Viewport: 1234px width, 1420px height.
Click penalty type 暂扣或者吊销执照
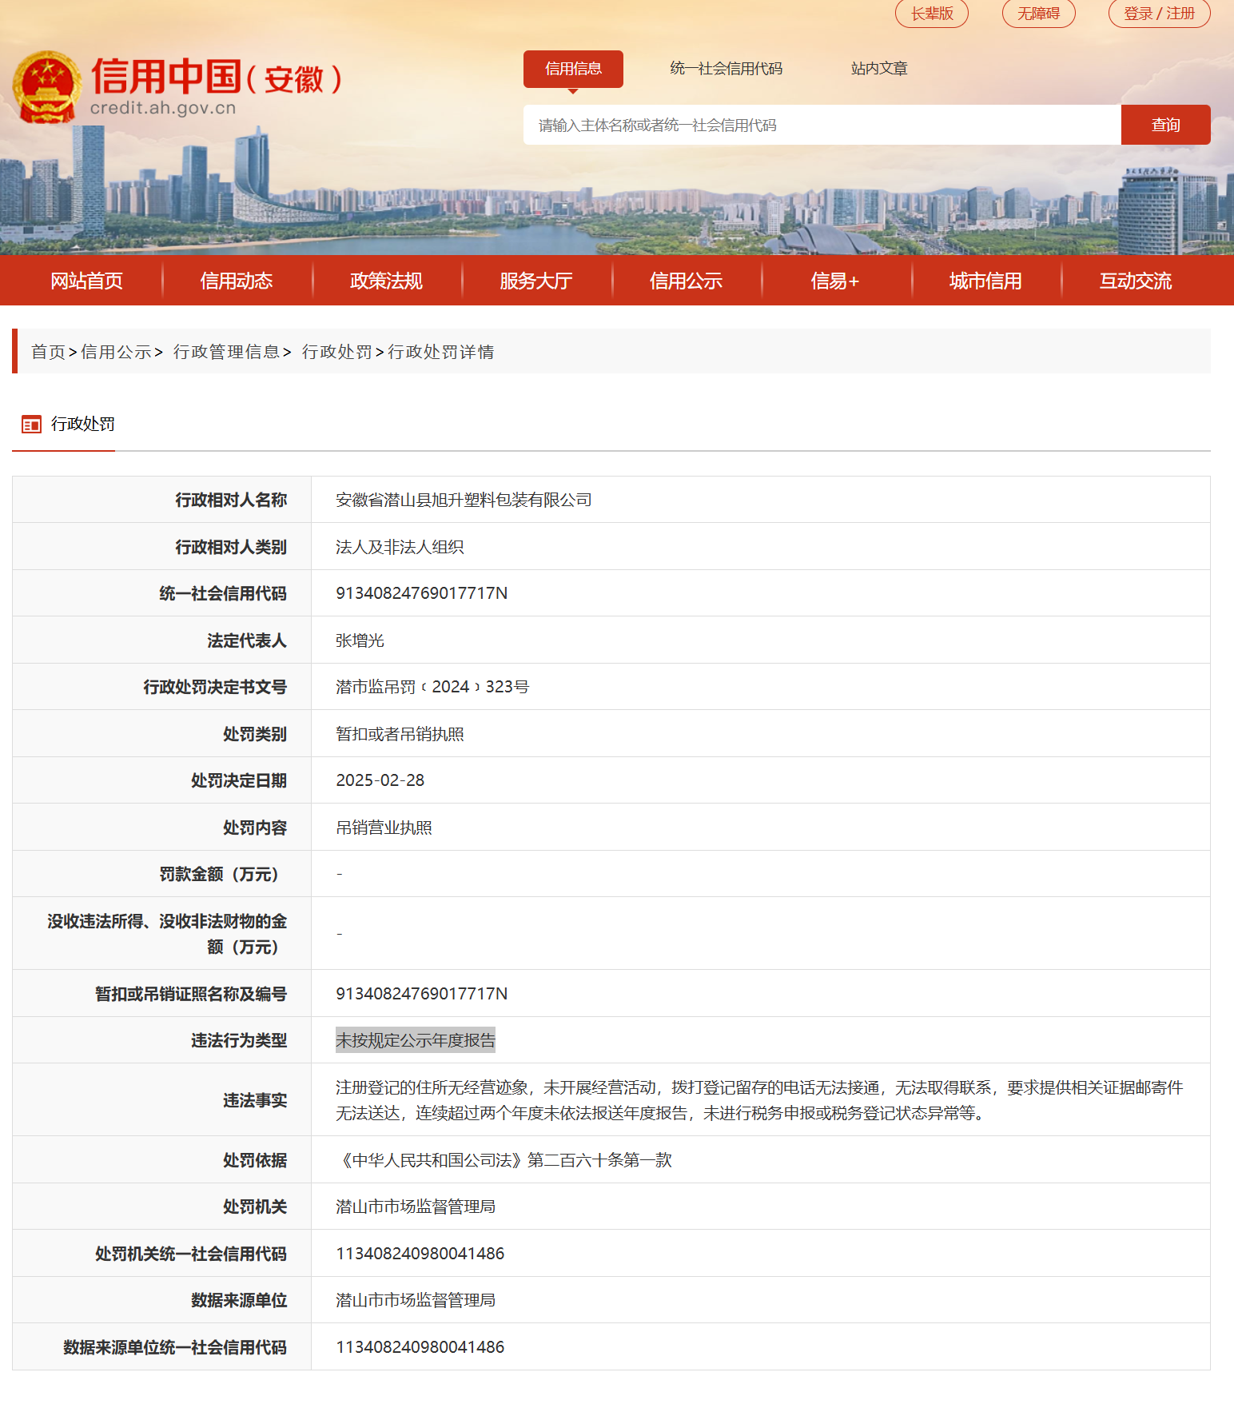tap(400, 734)
